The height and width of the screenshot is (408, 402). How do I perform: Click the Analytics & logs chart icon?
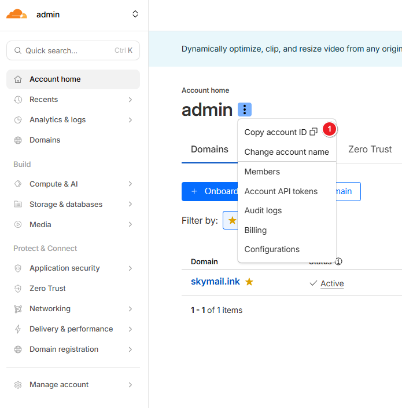point(18,120)
